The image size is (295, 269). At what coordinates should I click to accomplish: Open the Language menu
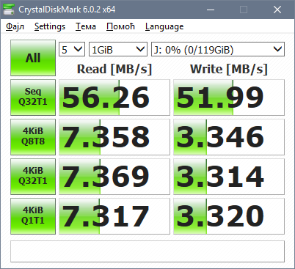pos(164,26)
